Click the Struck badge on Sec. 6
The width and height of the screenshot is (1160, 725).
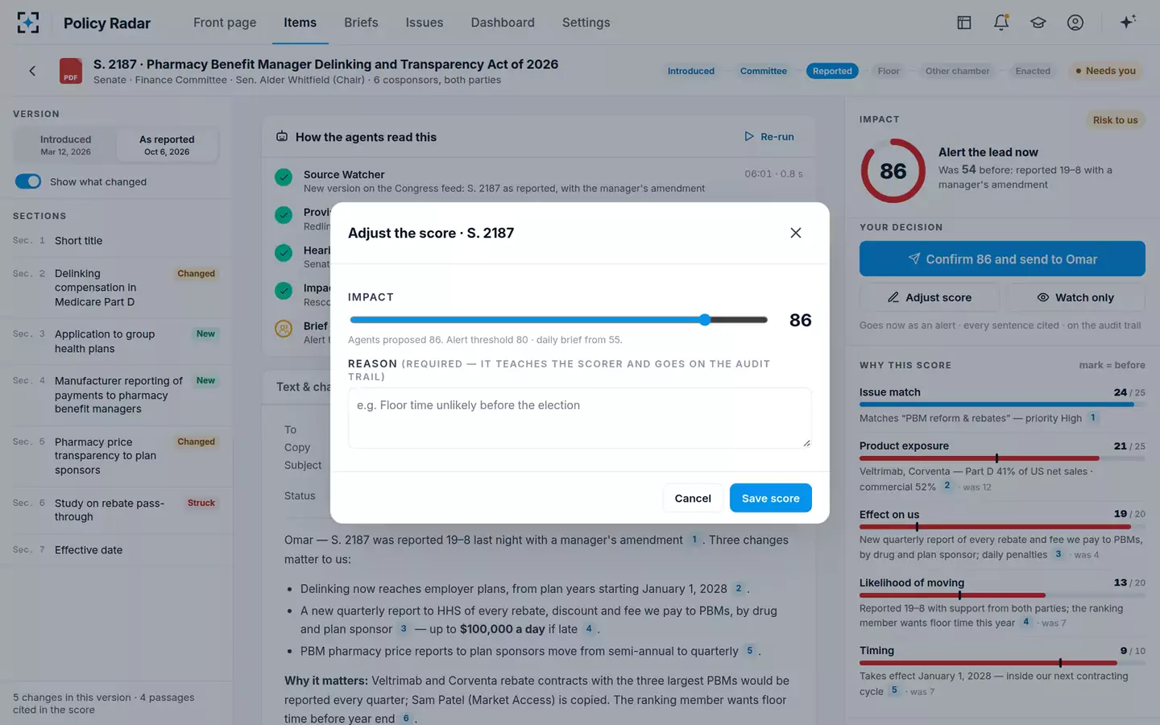[x=201, y=503]
